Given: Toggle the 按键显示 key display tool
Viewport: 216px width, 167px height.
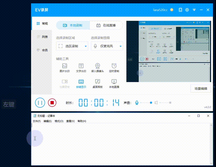Looking at the screenshot, I should 81,84.
